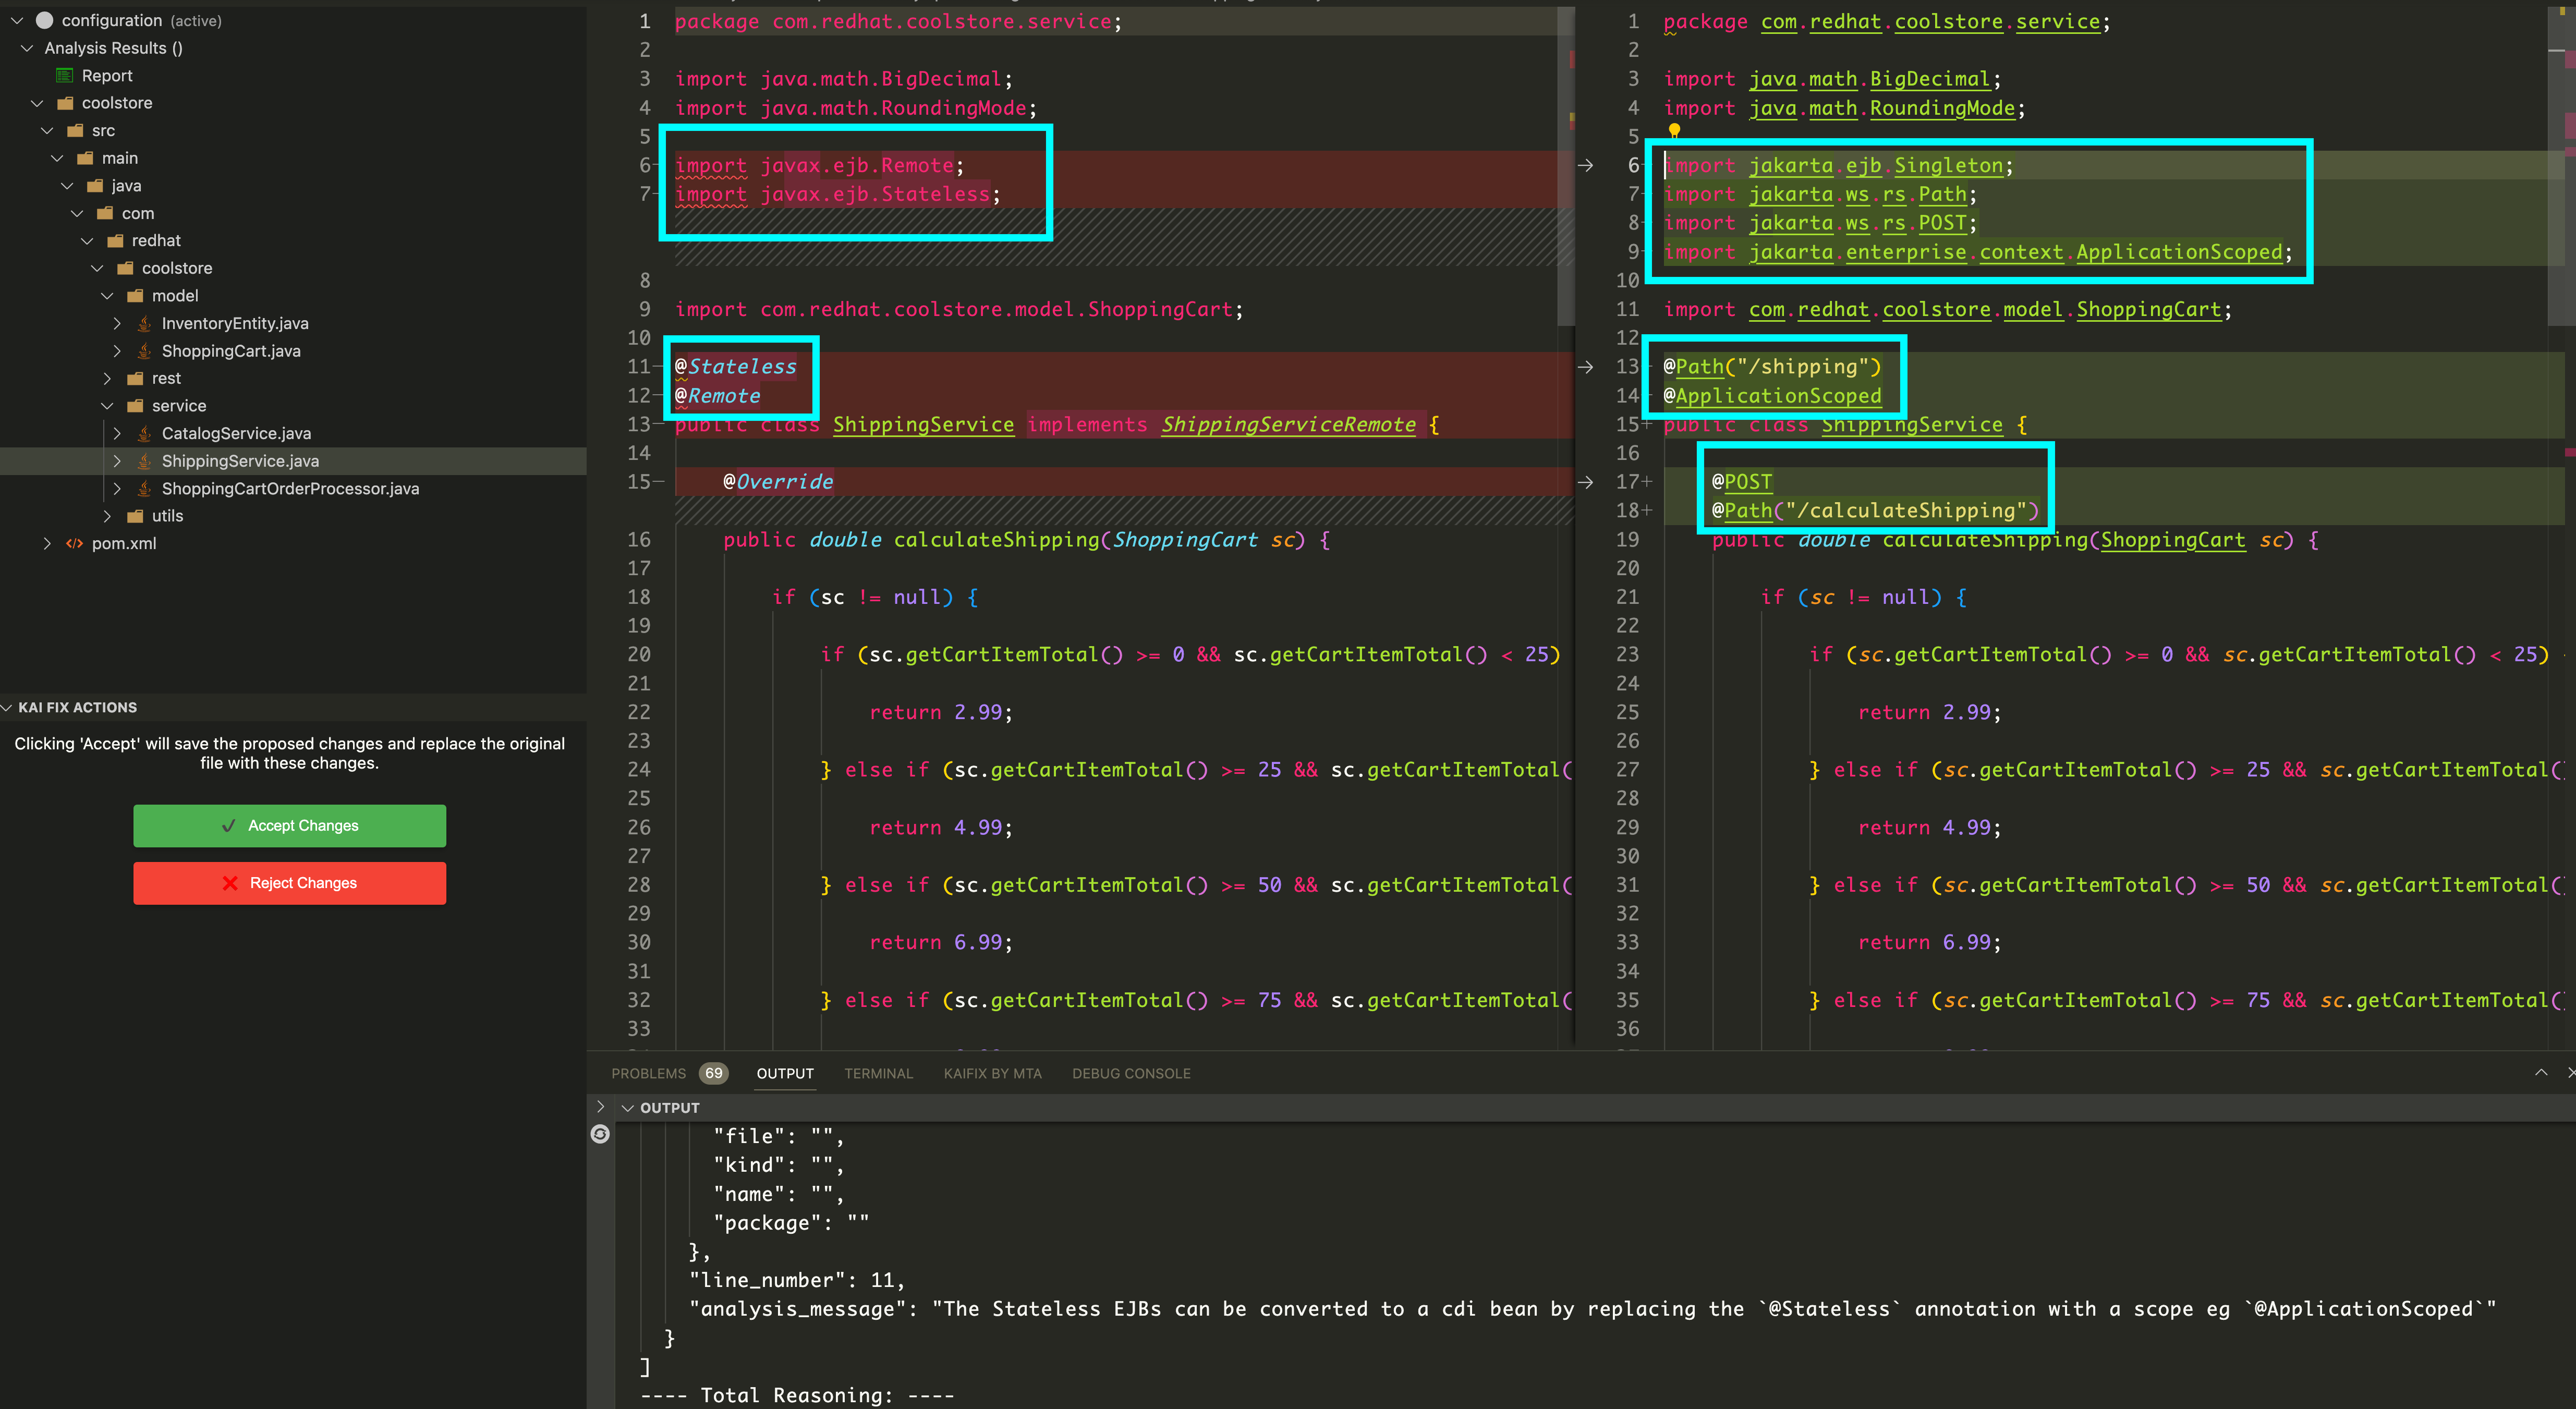Click the folder icon beside src
This screenshot has width=2576, height=1409.
coord(75,131)
